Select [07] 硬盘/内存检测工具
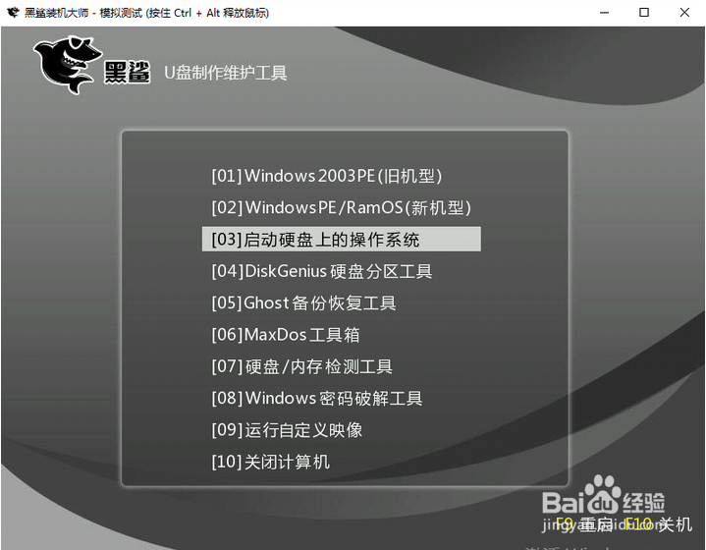 click(x=302, y=366)
